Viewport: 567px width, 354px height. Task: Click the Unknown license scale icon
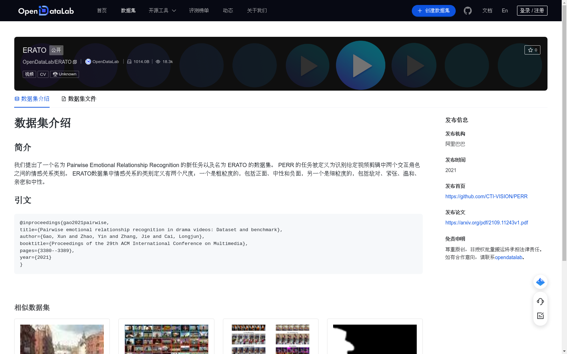(55, 74)
